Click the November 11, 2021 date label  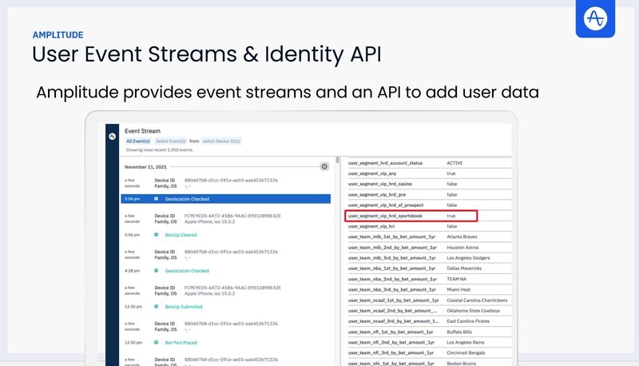point(145,167)
